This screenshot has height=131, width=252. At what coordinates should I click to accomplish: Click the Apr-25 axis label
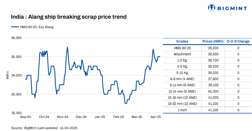pyautogui.click(x=156, y=117)
